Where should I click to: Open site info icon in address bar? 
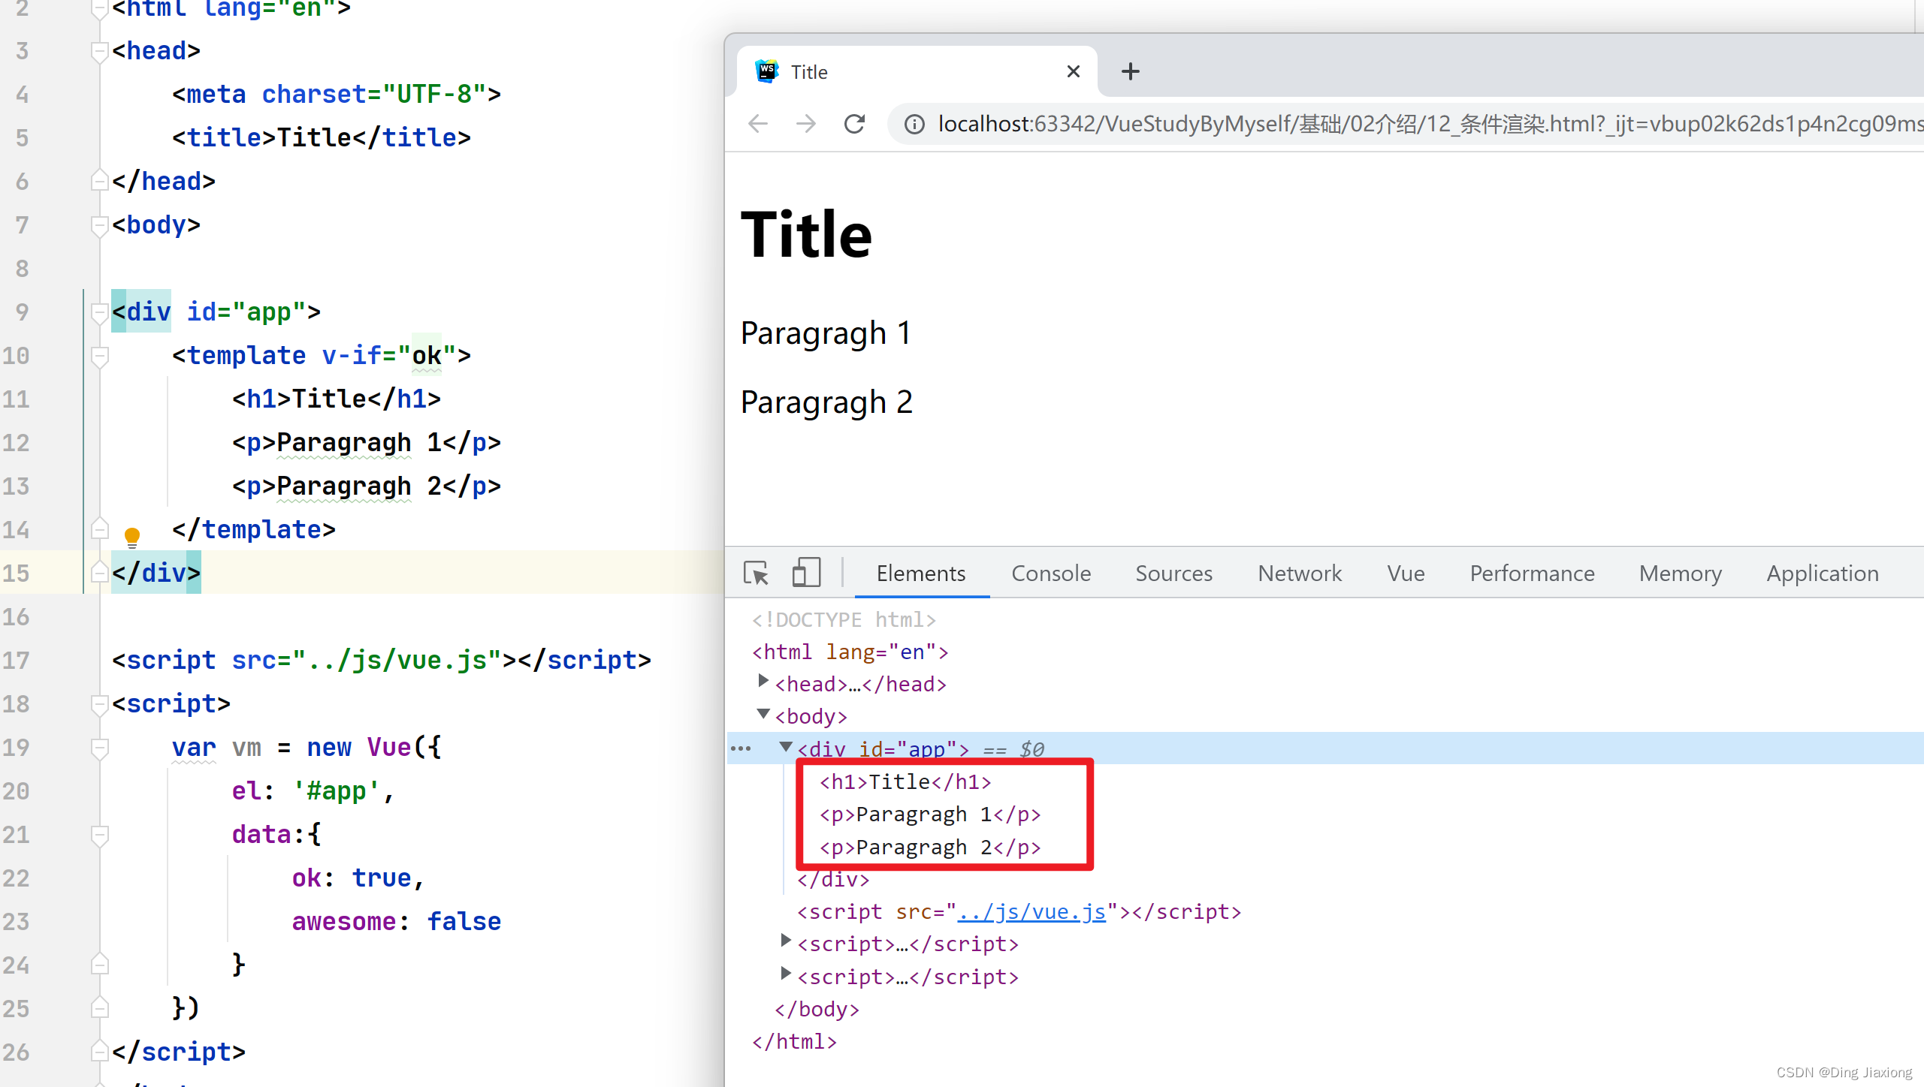[914, 124]
